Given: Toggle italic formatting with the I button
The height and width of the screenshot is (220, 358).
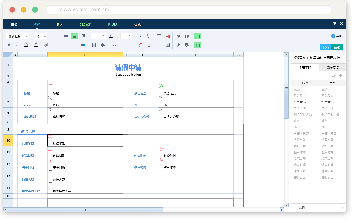Looking at the screenshot, I should (x=17, y=45).
